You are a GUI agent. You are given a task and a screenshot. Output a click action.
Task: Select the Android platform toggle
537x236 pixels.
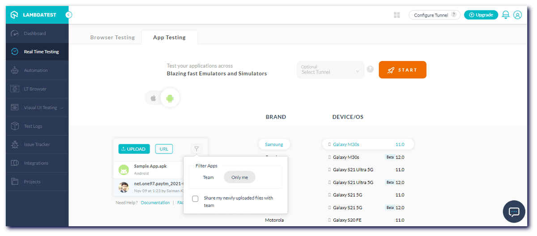coord(170,98)
